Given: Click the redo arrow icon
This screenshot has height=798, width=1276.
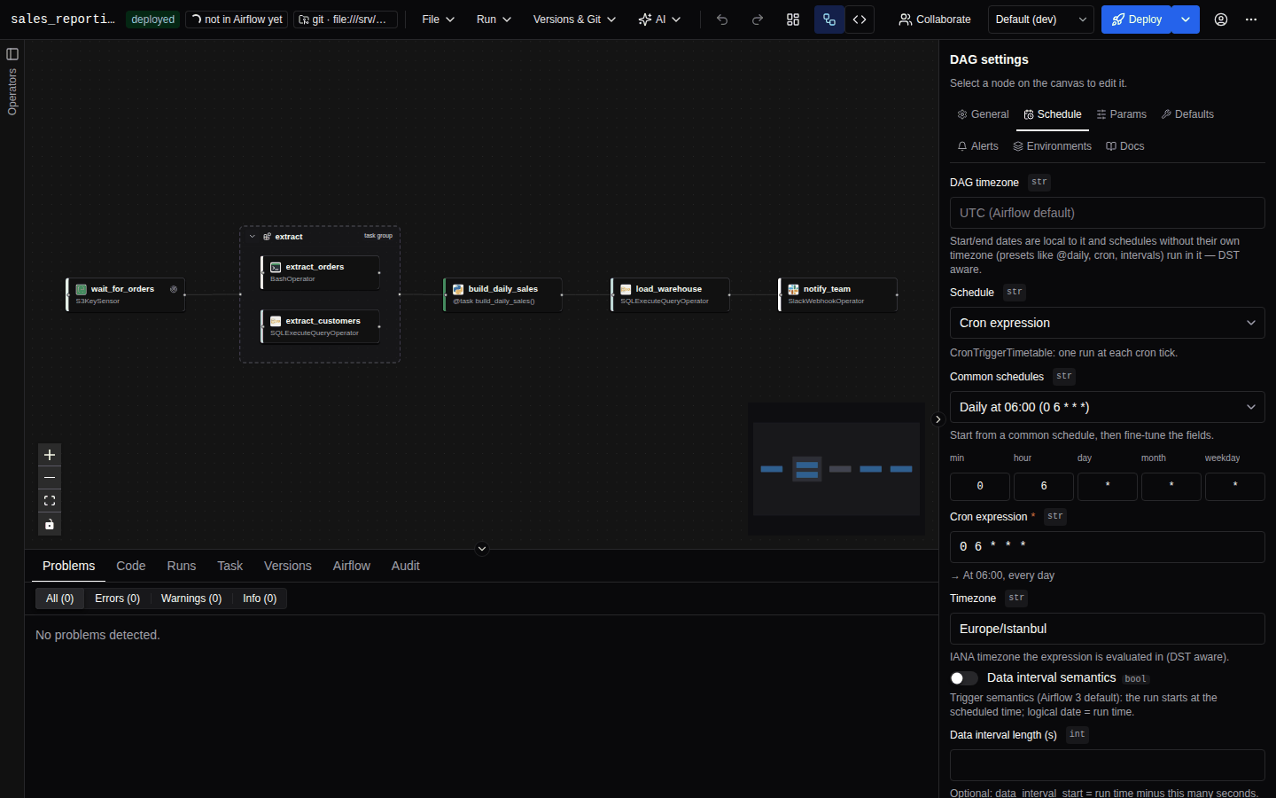Looking at the screenshot, I should (x=758, y=20).
